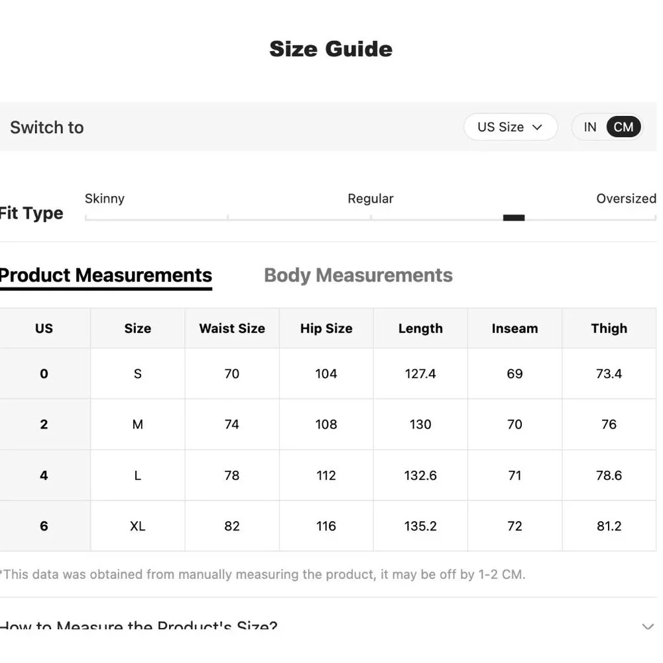The width and height of the screenshot is (663, 663).
Task: Click the Fit Type slider marker
Action: coord(514,217)
